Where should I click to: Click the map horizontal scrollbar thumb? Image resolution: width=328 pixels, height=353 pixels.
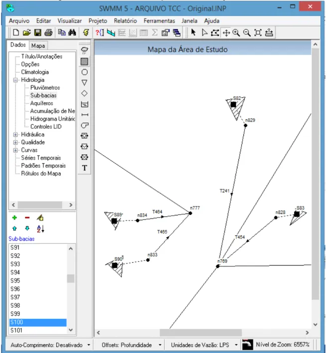click(x=201, y=333)
